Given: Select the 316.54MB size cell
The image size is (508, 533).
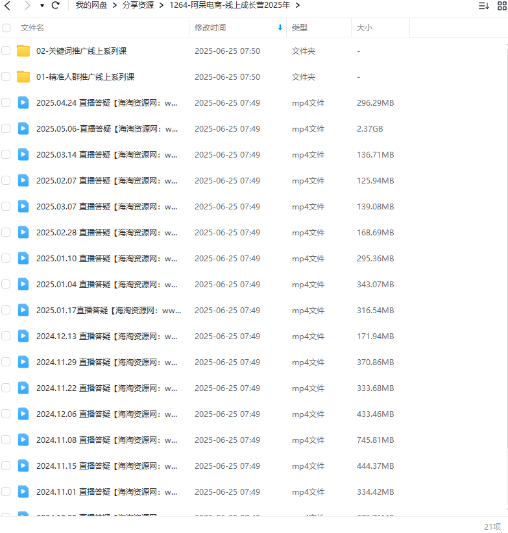Looking at the screenshot, I should coord(376,311).
